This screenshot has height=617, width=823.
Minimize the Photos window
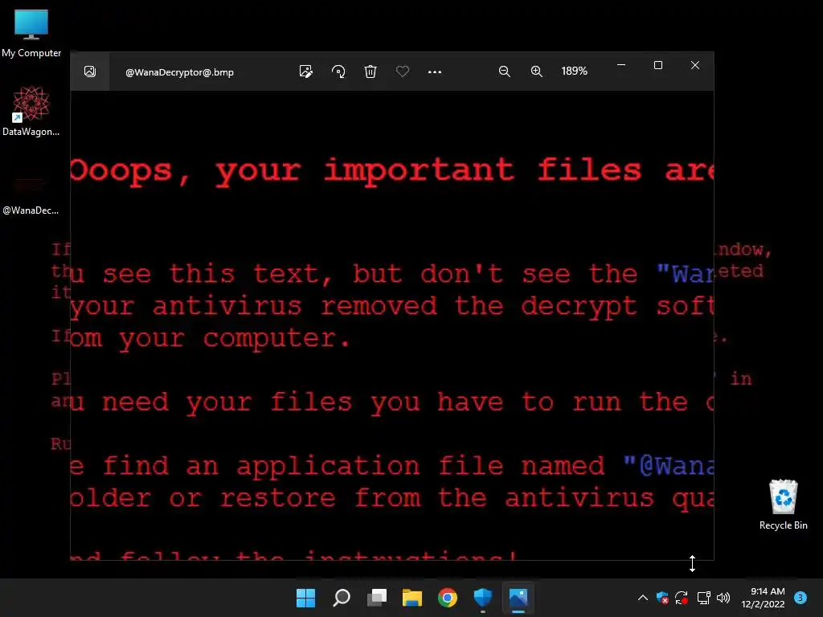621,65
